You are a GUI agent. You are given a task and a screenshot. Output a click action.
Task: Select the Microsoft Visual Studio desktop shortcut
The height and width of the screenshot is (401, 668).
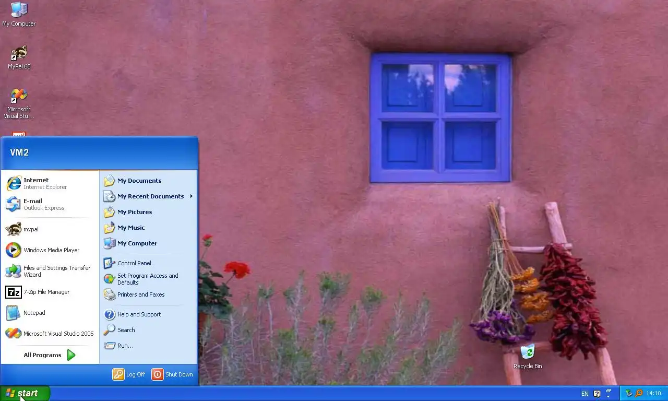(x=19, y=103)
